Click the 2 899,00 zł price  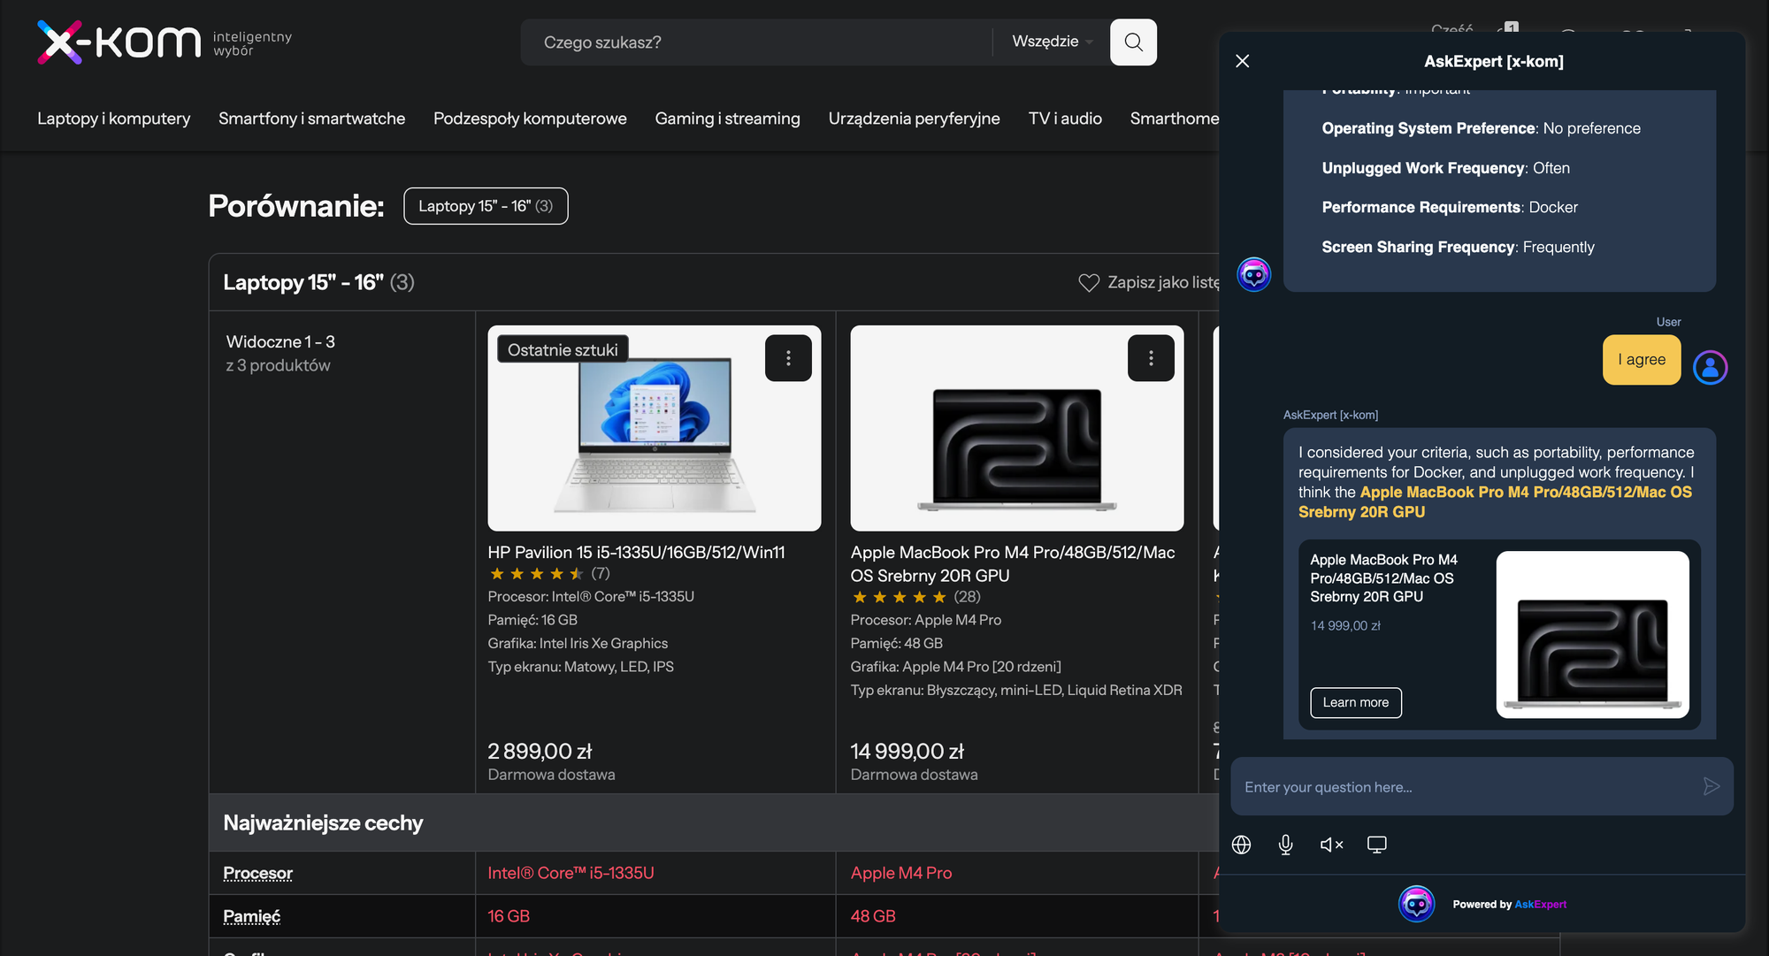(x=540, y=751)
